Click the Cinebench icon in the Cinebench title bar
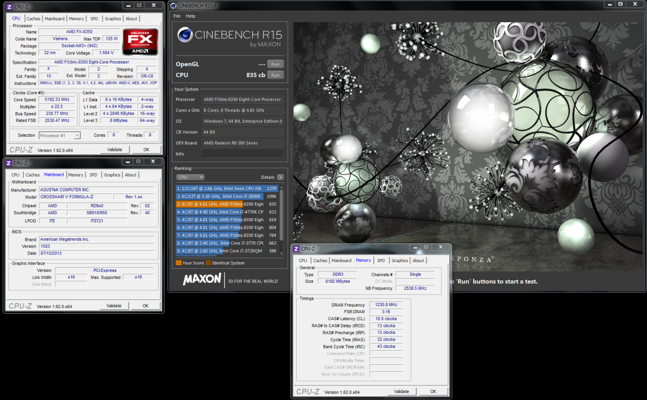This screenshot has width=647, height=400. point(174,6)
